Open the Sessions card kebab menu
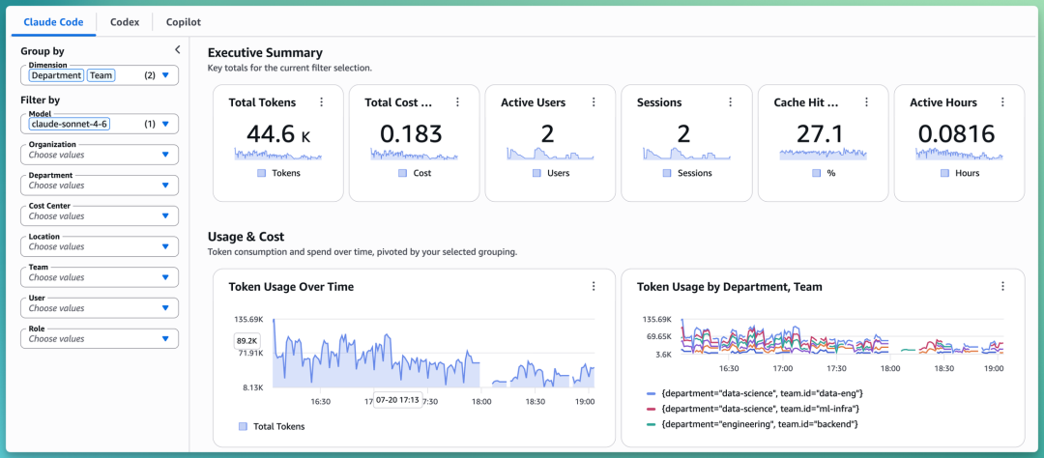1044x458 pixels. click(730, 102)
